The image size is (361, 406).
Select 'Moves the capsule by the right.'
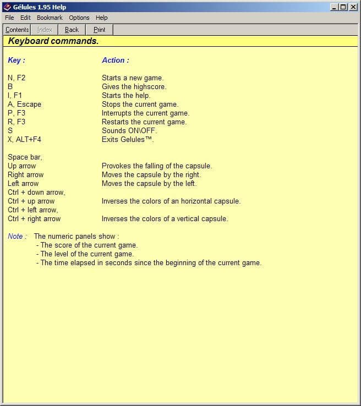(x=151, y=174)
